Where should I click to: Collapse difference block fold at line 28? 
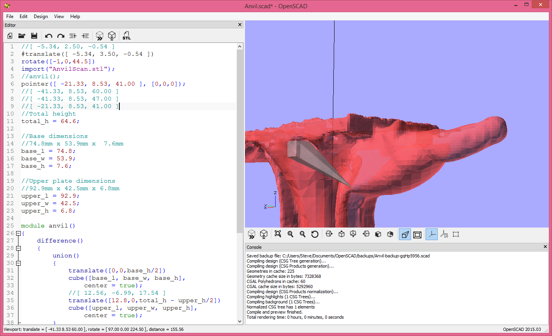18,248
